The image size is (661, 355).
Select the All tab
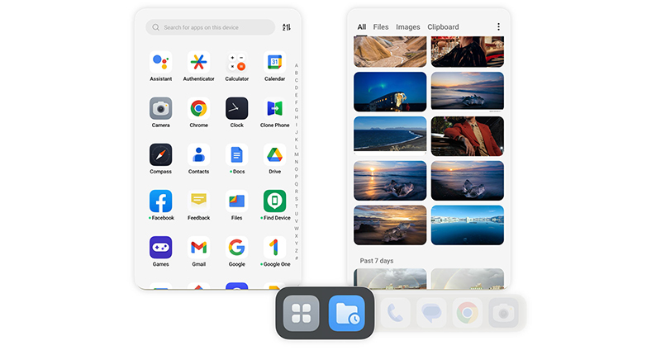pos(361,27)
